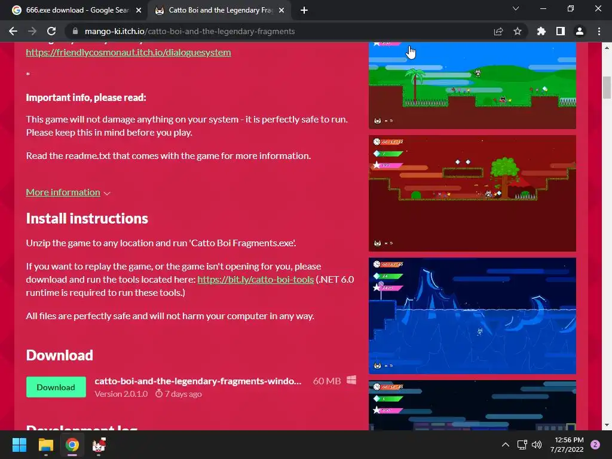Expand More information section
Viewport: 612px width, 459px height.
68,192
